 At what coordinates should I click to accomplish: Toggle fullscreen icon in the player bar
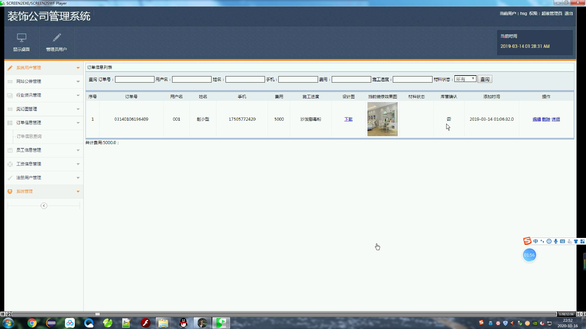click(578, 314)
